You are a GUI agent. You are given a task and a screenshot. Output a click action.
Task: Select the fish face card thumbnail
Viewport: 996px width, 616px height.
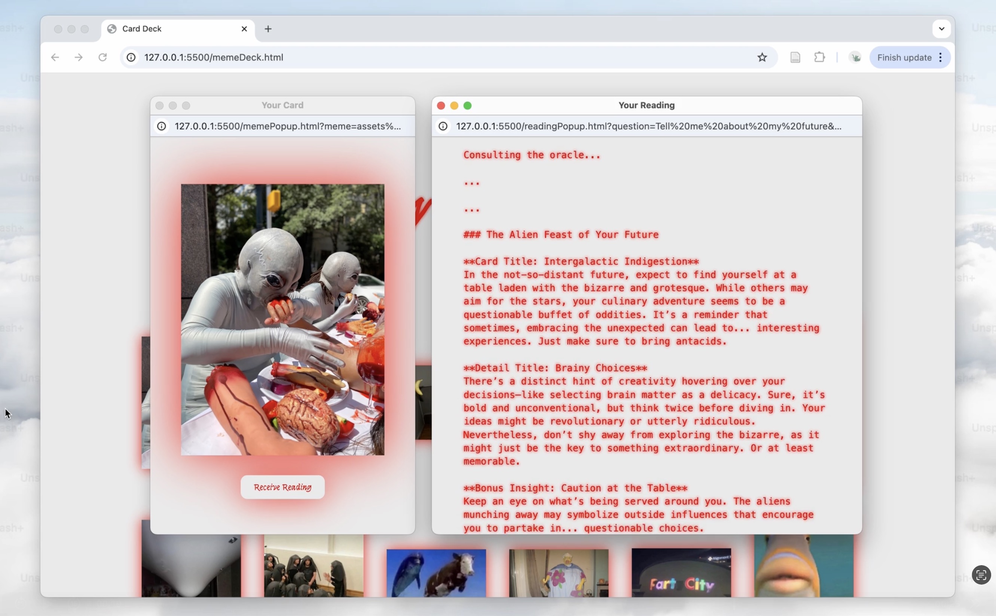804,566
